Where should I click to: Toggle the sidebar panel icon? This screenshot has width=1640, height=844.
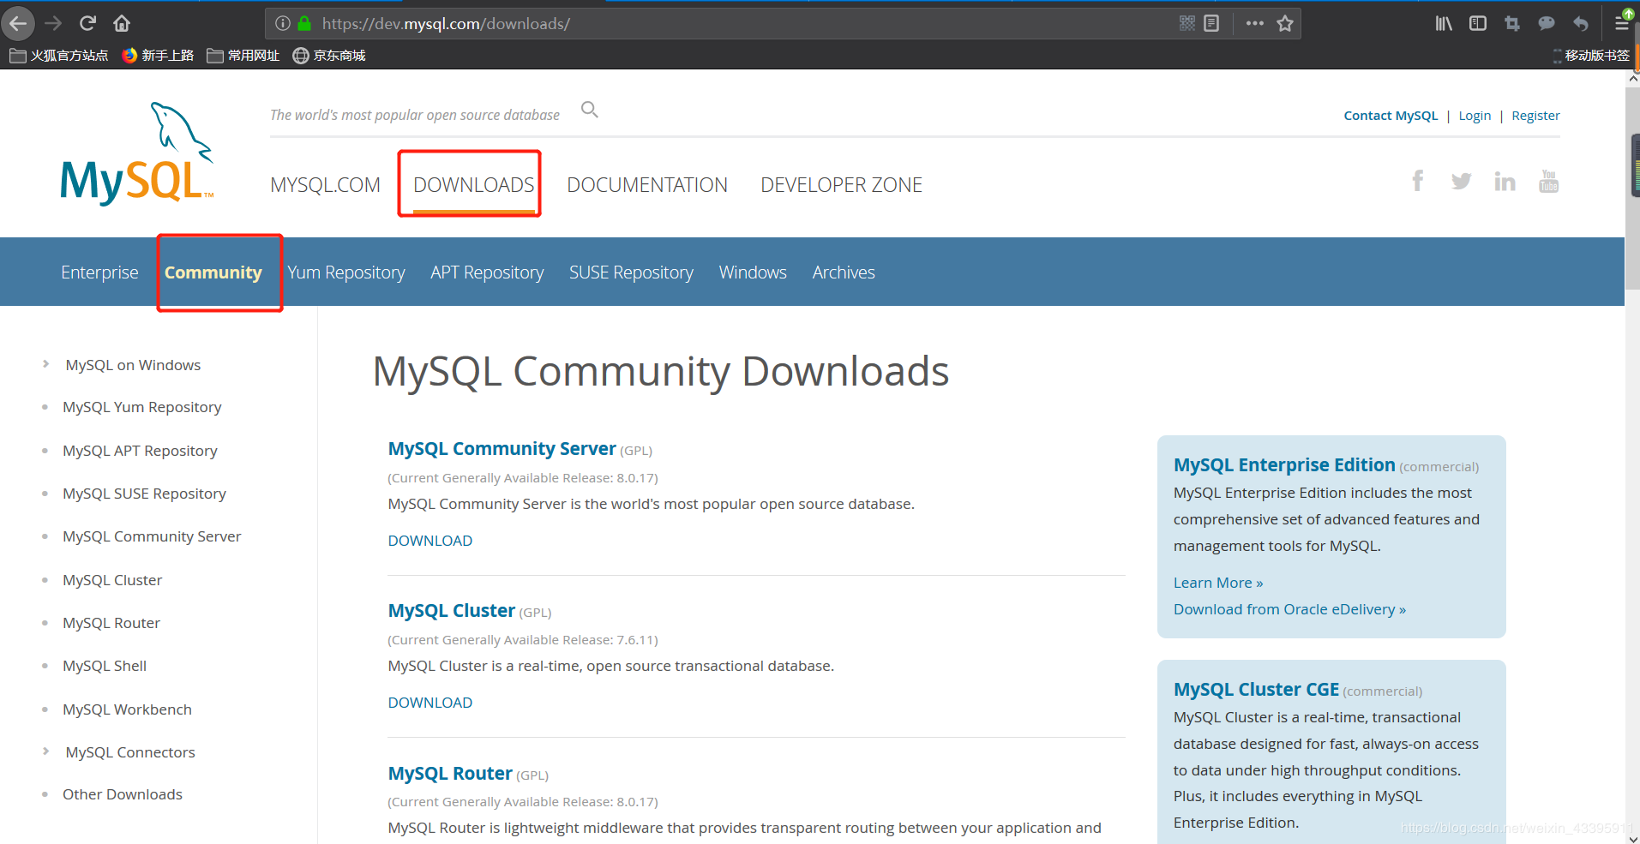(1477, 23)
